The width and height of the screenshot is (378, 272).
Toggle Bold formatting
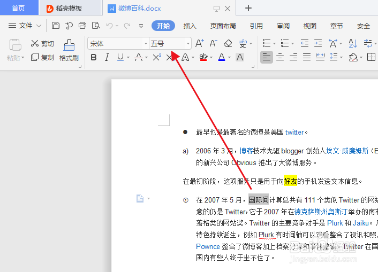coord(94,57)
